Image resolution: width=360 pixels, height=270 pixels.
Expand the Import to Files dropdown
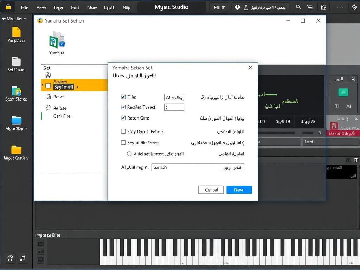click(x=67, y=235)
